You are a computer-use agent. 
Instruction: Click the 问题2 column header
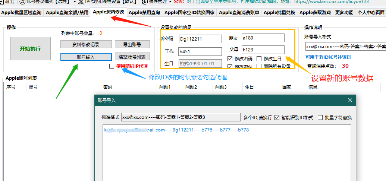coord(198,87)
